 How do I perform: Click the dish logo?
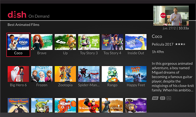(x=17, y=14)
